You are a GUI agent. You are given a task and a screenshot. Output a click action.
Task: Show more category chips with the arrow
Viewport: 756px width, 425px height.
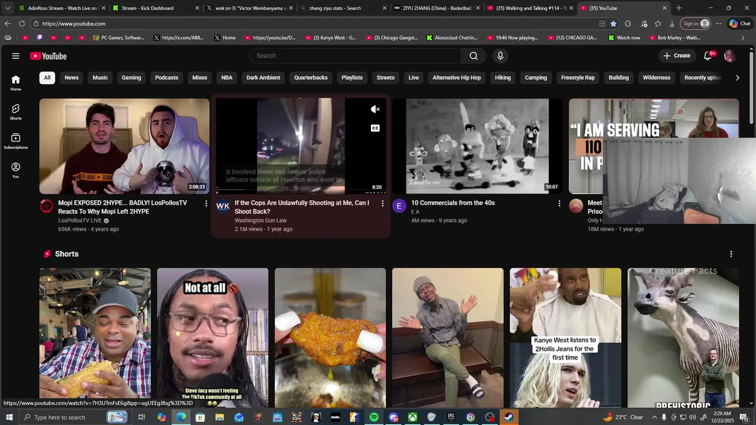[737, 78]
